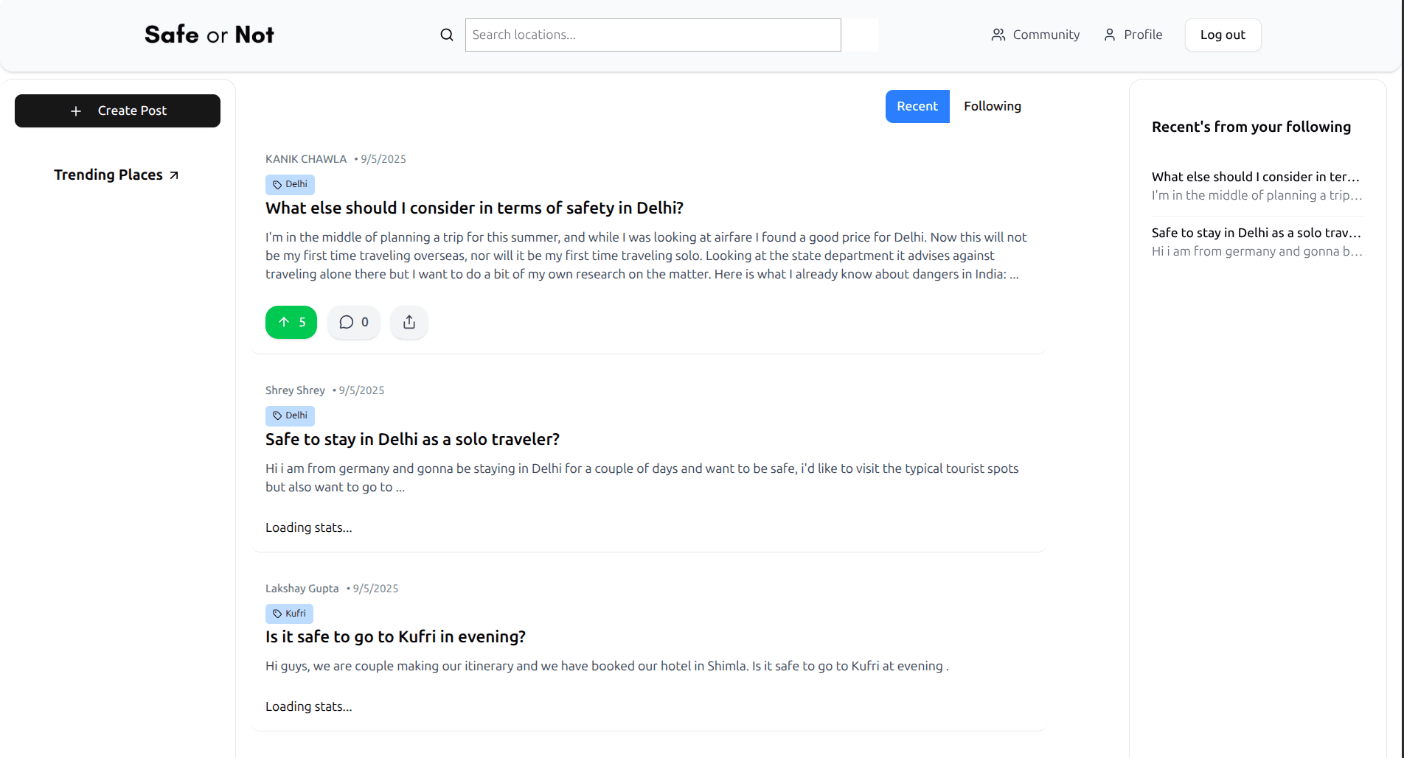The image size is (1404, 758).
Task: Share the first Delhi safety post
Action: 409,322
